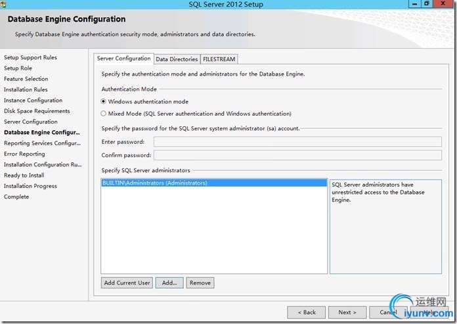The image size is (457, 324).
Task: Restore down the setup window
Action: [427, 4]
